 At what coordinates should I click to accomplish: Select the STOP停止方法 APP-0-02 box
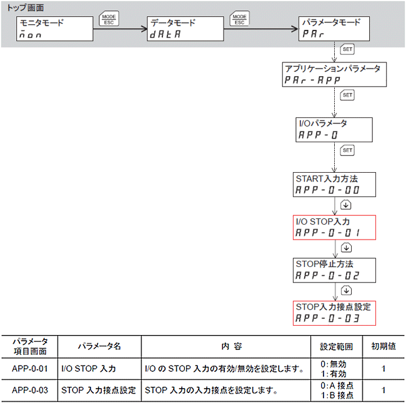pyautogui.click(x=334, y=270)
